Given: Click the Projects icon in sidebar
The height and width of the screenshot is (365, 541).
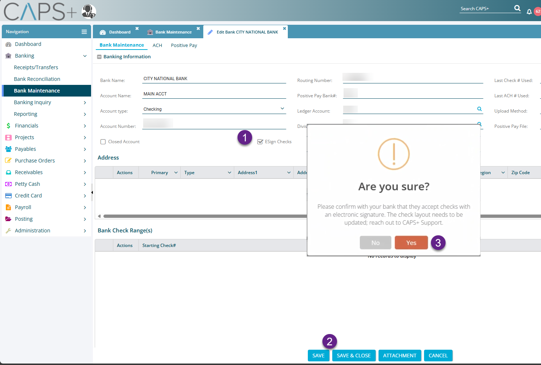Looking at the screenshot, I should 8,137.
